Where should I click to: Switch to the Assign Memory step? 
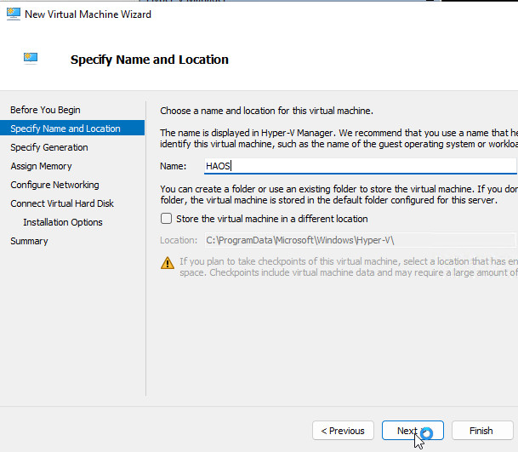41,166
